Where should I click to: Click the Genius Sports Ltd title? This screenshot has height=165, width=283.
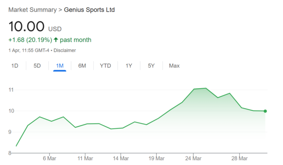point(89,9)
